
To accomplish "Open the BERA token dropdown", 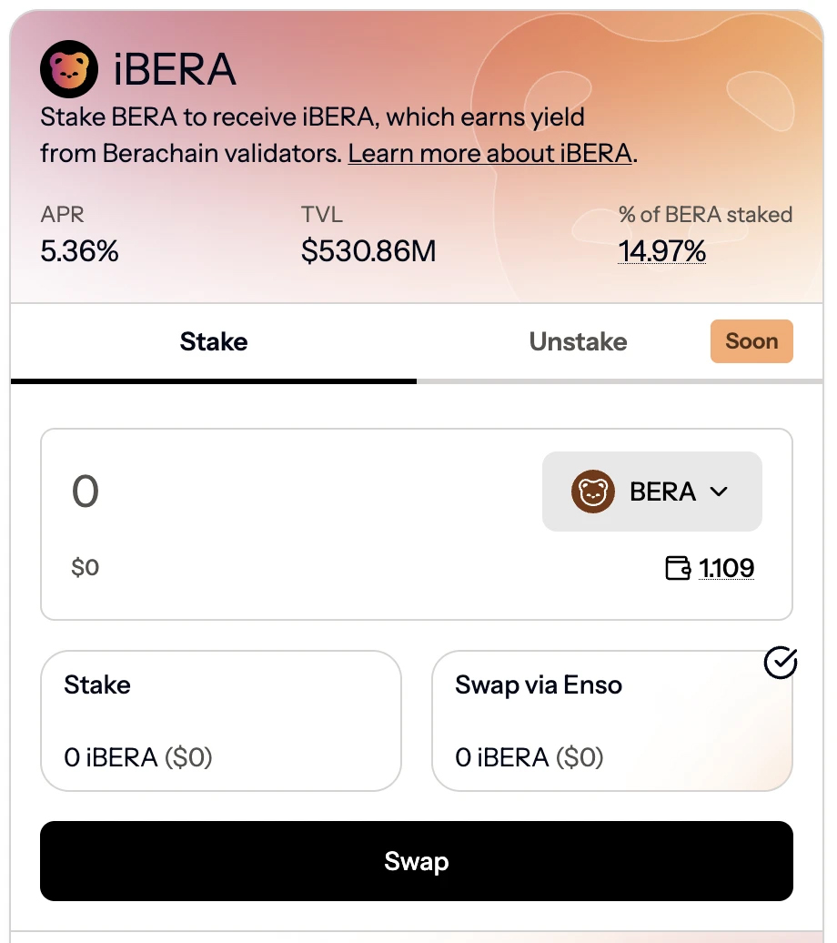I will [x=651, y=492].
